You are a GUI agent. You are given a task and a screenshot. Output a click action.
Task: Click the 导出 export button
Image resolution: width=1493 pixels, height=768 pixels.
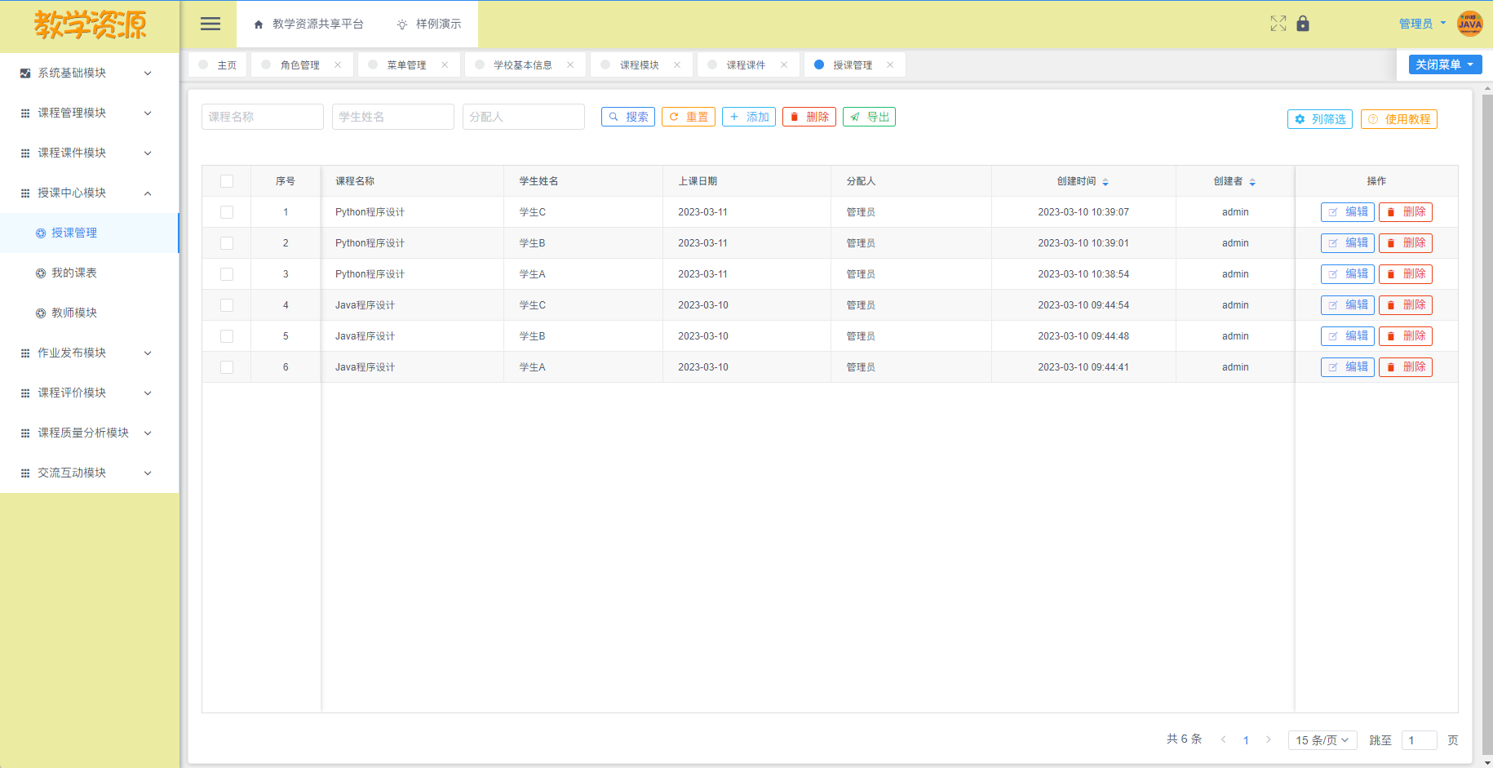(x=870, y=117)
